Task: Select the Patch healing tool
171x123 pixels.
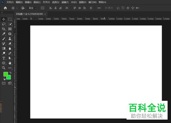Action: [x=10, y=34]
